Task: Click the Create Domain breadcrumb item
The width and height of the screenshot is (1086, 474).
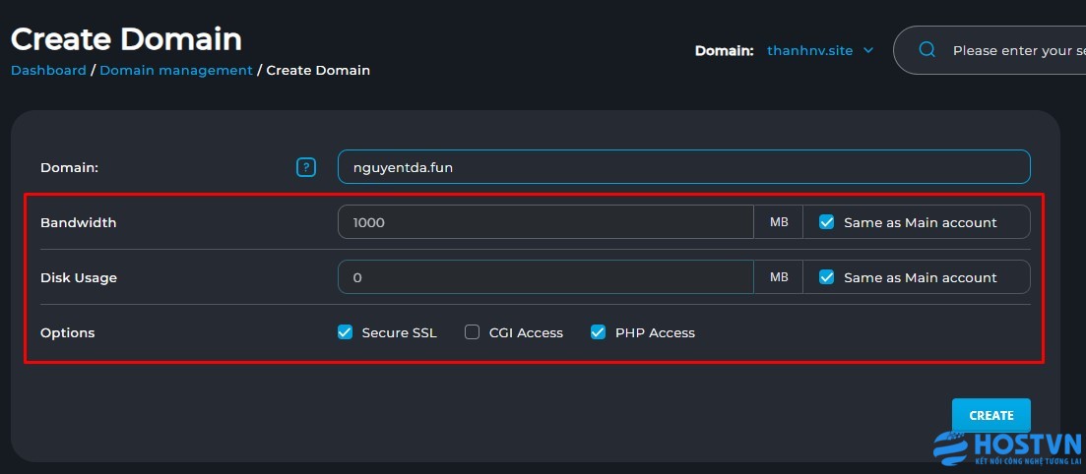Action: [x=318, y=71]
